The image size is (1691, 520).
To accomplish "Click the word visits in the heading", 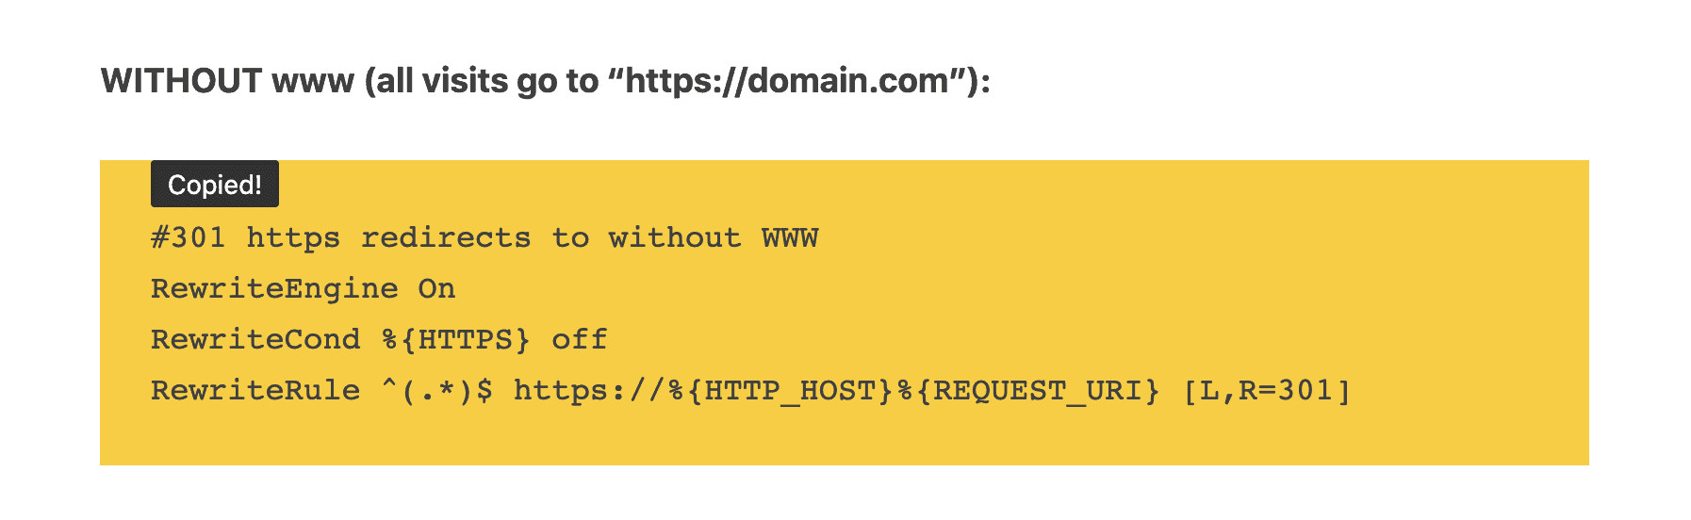I will coord(465,81).
